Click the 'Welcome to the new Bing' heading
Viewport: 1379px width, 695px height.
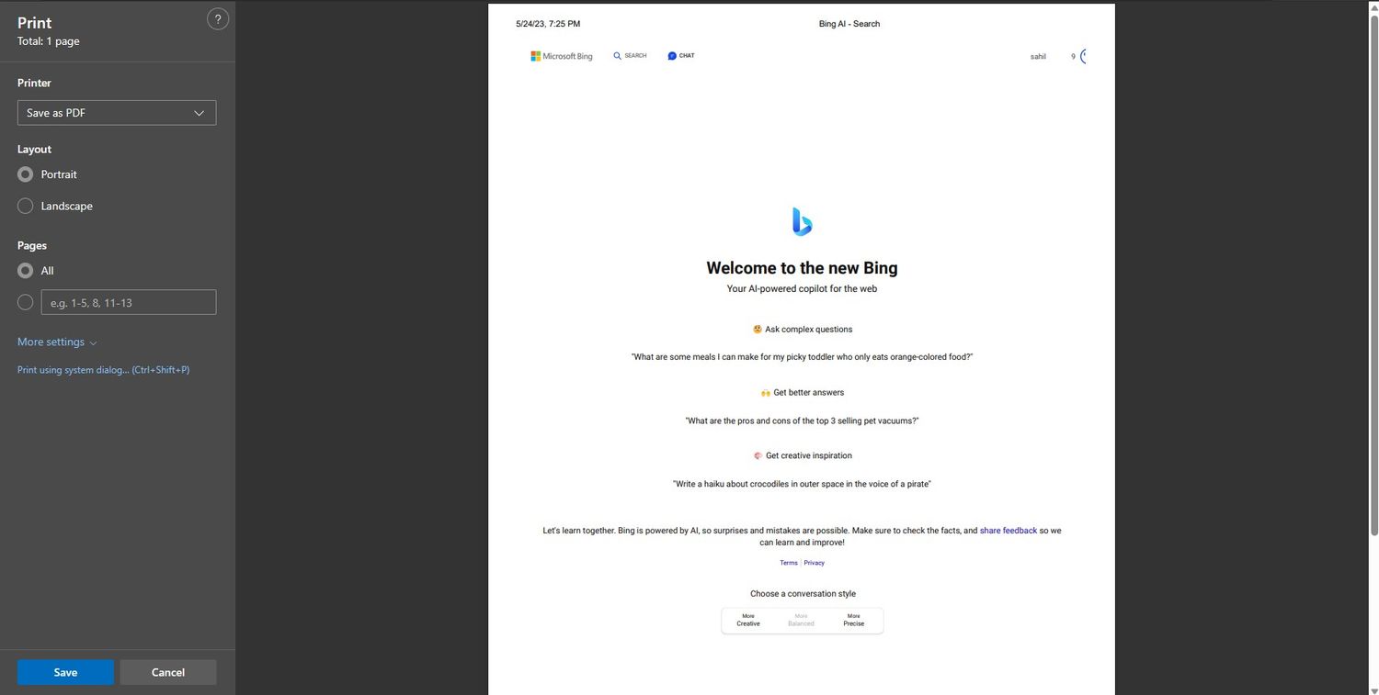pyautogui.click(x=802, y=268)
